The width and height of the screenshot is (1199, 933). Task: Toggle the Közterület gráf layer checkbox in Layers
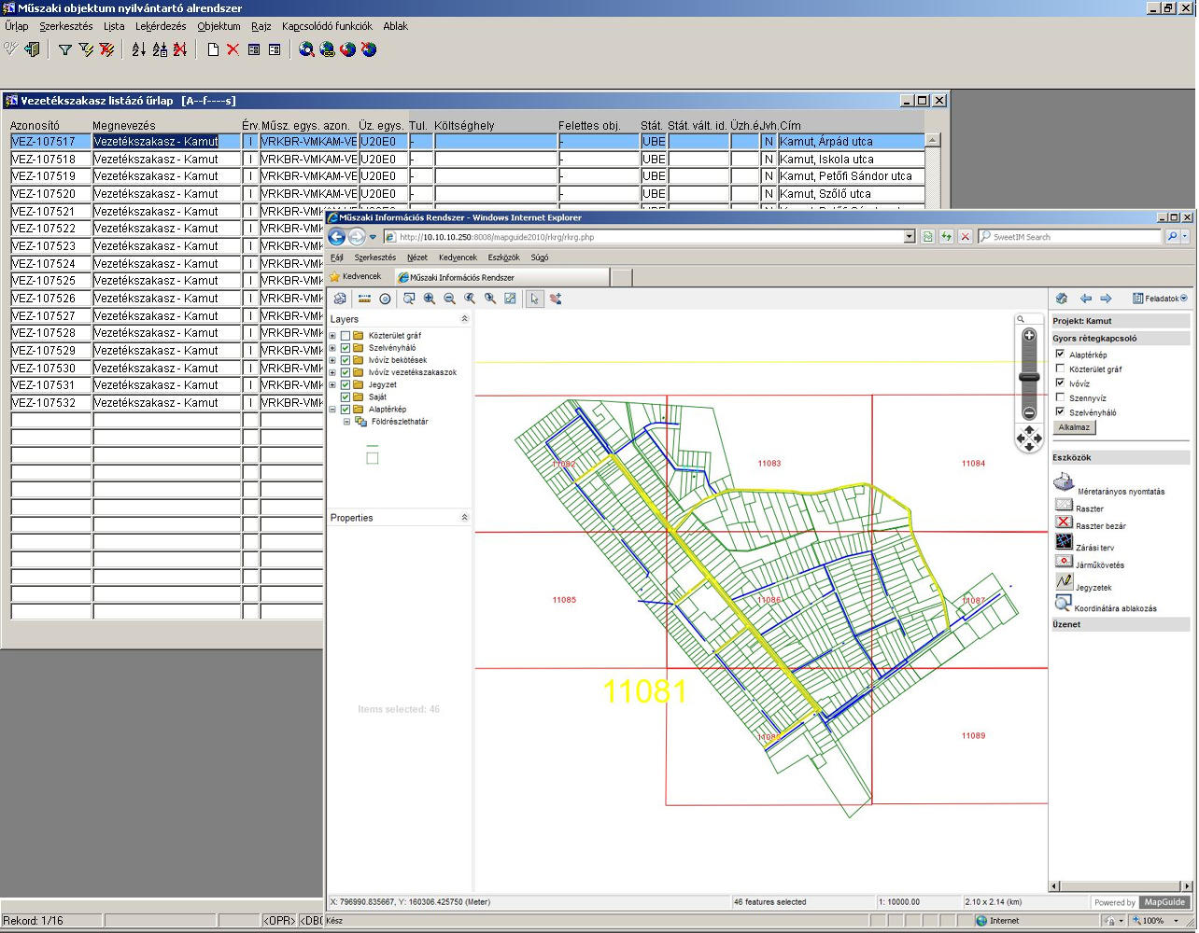(x=346, y=336)
